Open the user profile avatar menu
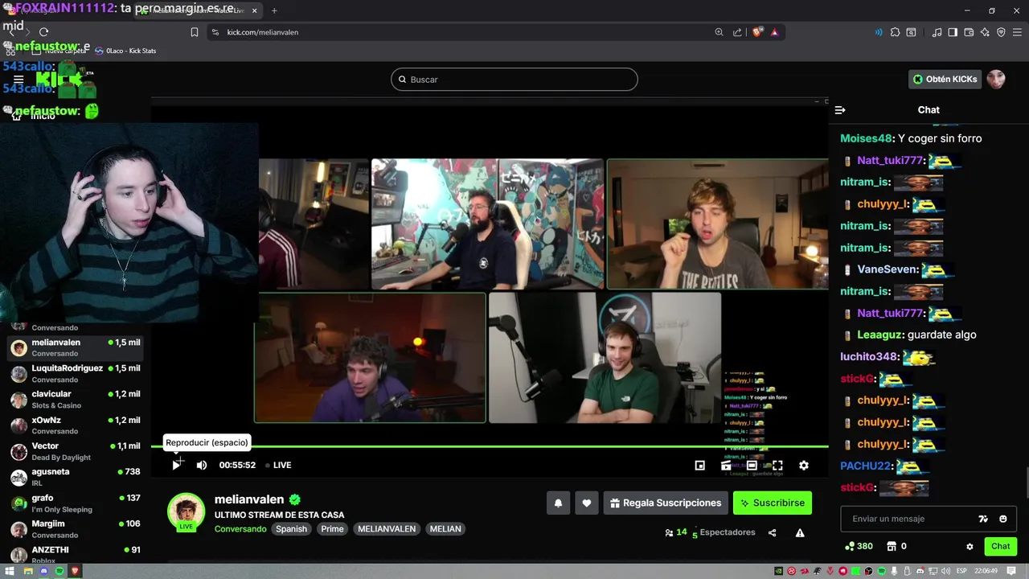 [996, 79]
